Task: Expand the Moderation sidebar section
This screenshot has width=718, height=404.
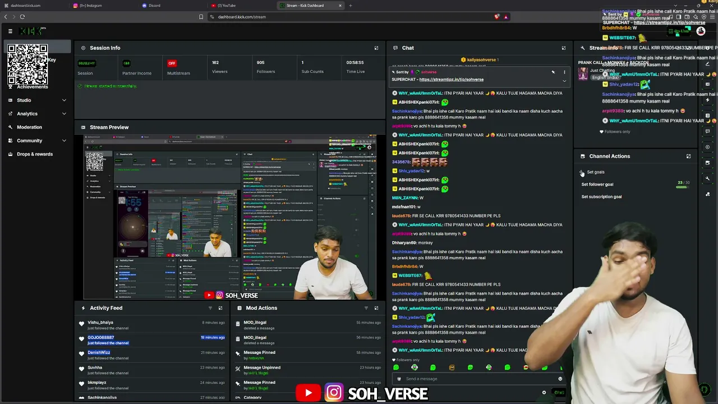Action: [37, 127]
